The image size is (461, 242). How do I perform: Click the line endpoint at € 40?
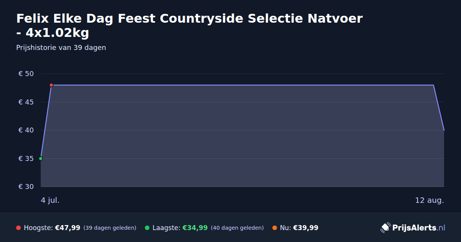(x=444, y=130)
